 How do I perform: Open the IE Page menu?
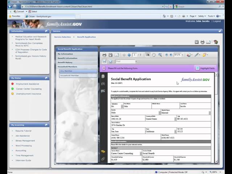(193, 16)
